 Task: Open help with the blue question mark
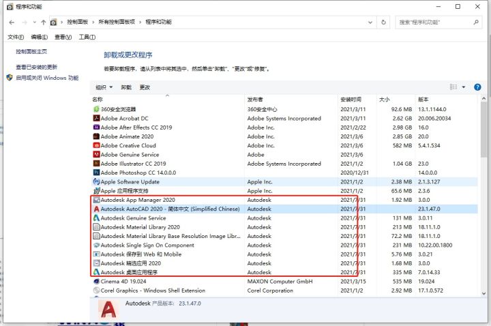(477, 87)
